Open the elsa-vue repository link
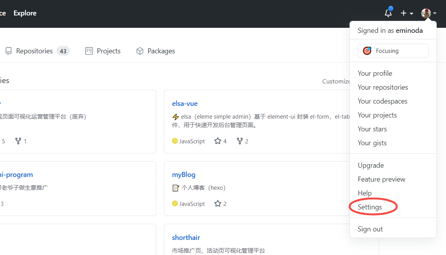Viewport: 446px width, 255px height. coord(184,104)
